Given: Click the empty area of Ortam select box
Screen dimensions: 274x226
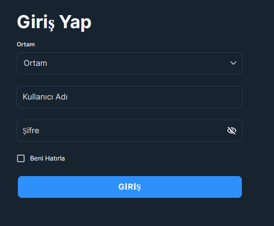Looking at the screenshot, I should [138, 63].
